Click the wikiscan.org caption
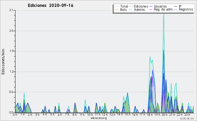 98,118
